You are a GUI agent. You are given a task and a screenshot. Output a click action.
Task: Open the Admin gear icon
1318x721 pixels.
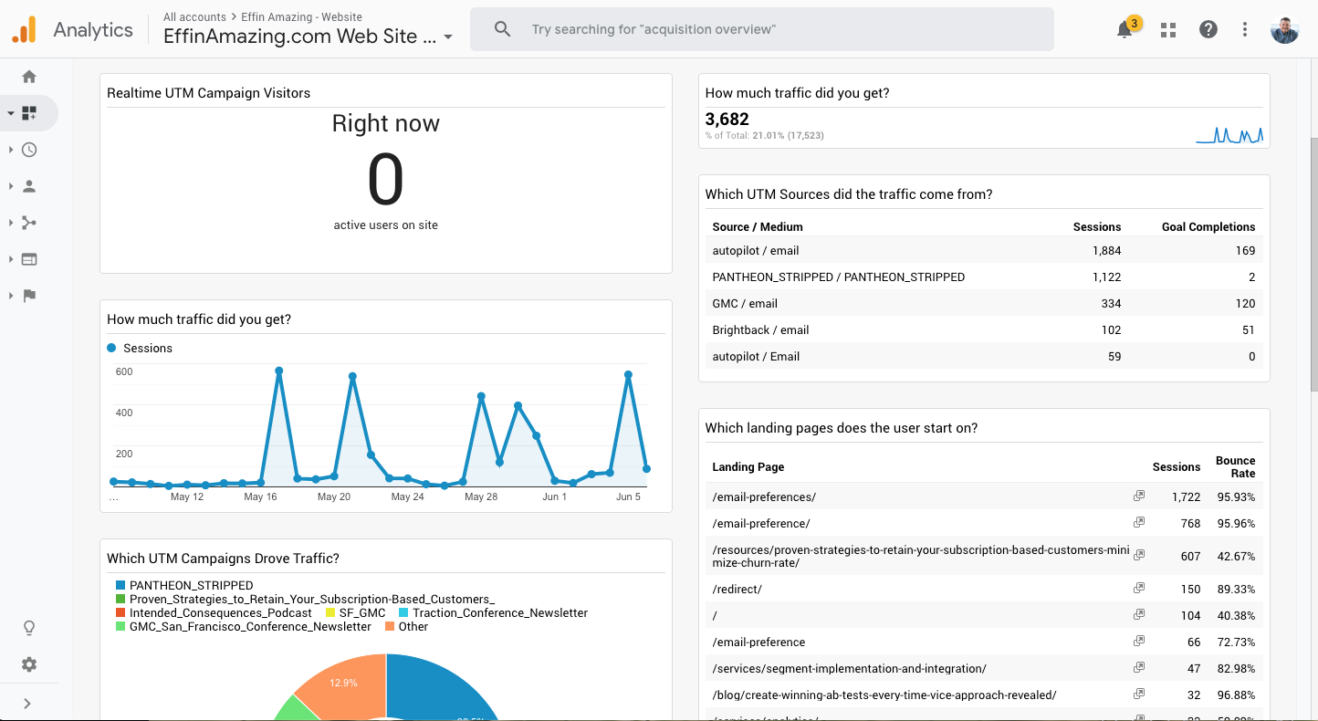[x=29, y=664]
